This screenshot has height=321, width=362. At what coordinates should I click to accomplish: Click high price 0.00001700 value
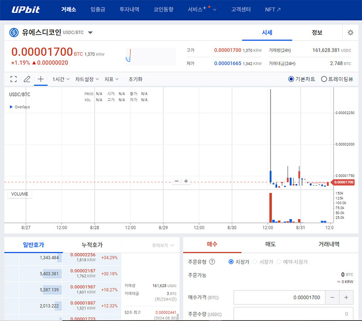pyautogui.click(x=228, y=50)
